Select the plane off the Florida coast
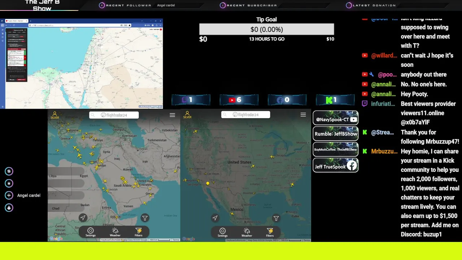This screenshot has width=462, height=260. point(292,185)
